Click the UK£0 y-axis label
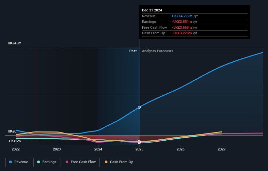The width and height of the screenshot is (268, 171). (x=12, y=131)
